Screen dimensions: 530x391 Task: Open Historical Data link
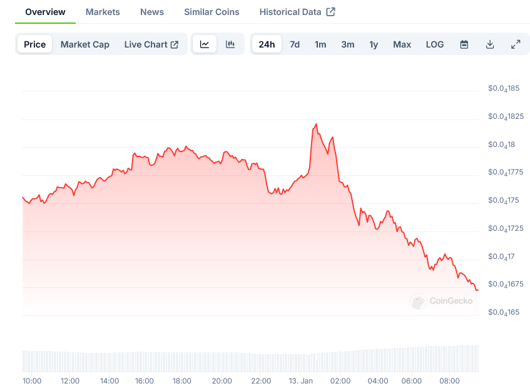tap(297, 12)
